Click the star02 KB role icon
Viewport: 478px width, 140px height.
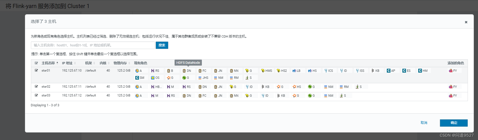coord(263,87)
